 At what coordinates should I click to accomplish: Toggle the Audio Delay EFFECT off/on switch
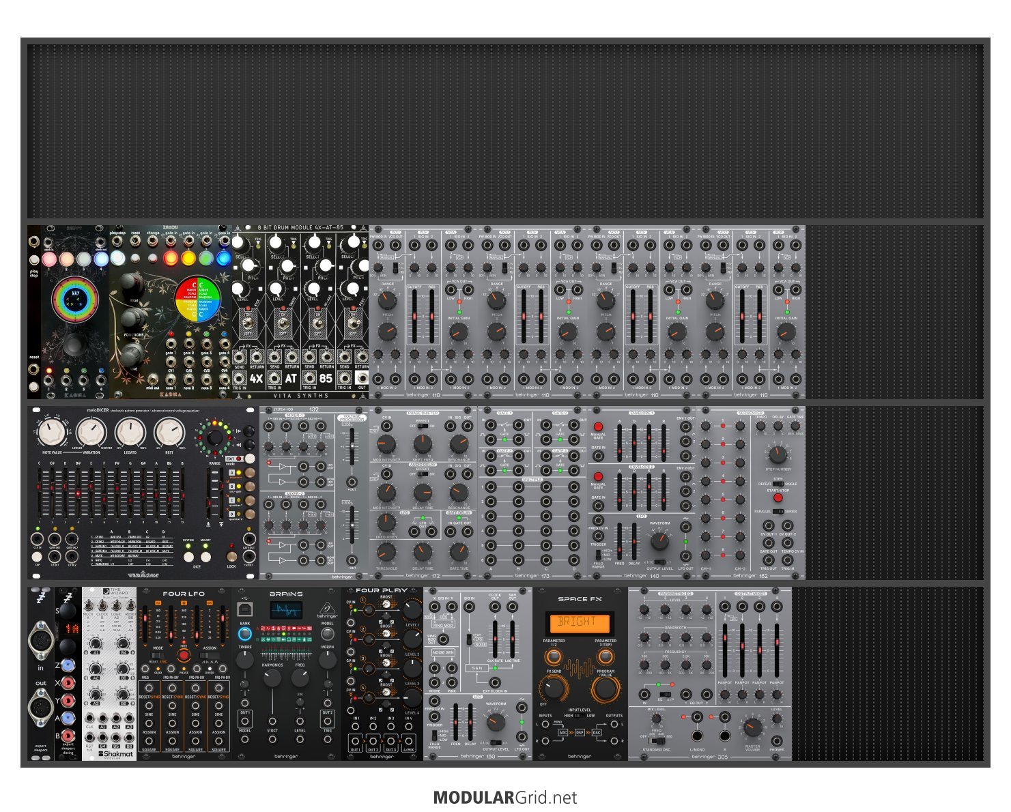click(423, 474)
